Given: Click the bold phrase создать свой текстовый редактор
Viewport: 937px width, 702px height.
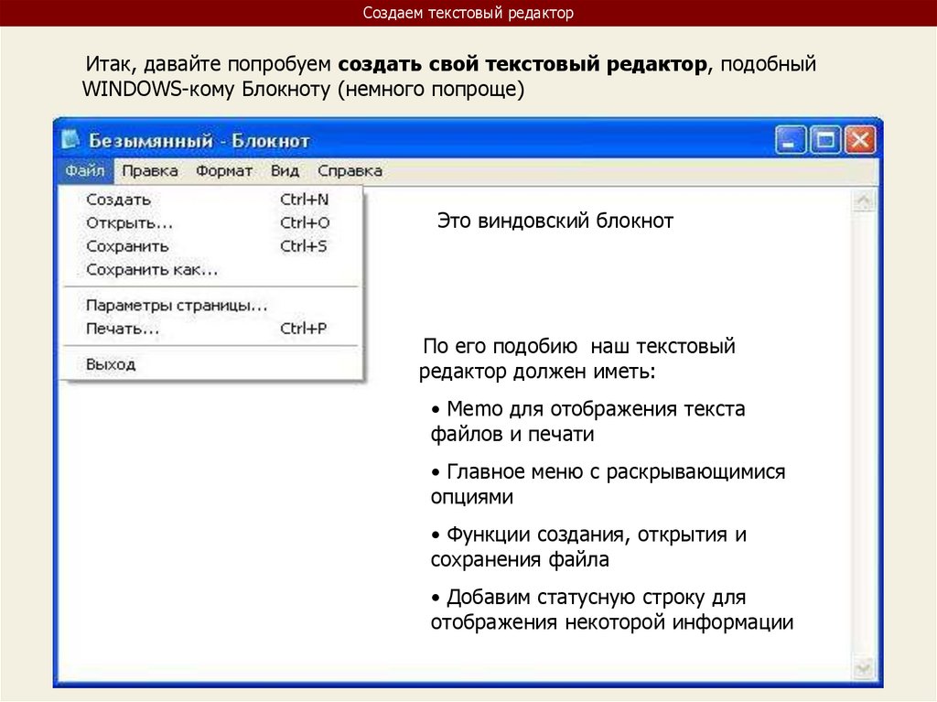Looking at the screenshot, I should 522,63.
